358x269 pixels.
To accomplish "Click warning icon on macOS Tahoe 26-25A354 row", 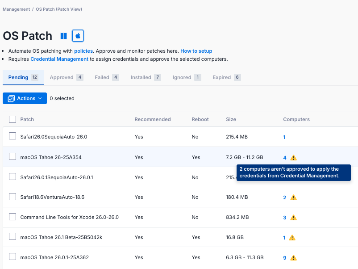I will click(x=293, y=157).
